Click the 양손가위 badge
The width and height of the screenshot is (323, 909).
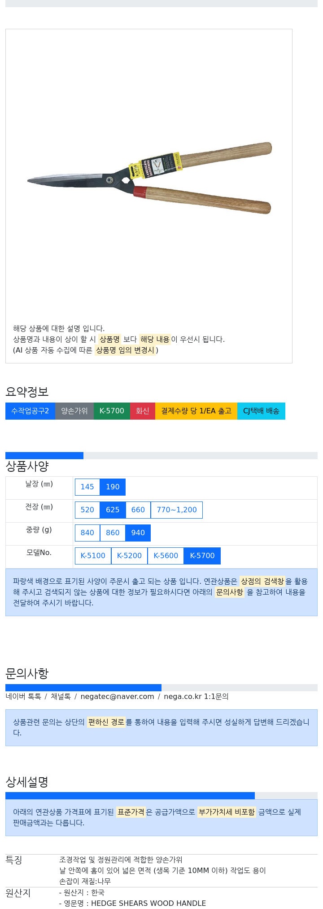click(x=74, y=411)
